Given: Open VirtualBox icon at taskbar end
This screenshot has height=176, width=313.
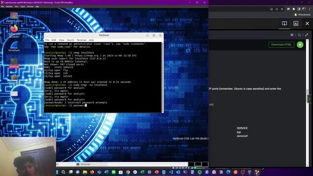Looking at the screenshot, I should click(x=257, y=172).
